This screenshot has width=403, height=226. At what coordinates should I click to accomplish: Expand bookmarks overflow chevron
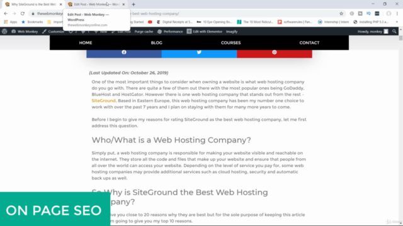coord(397,22)
